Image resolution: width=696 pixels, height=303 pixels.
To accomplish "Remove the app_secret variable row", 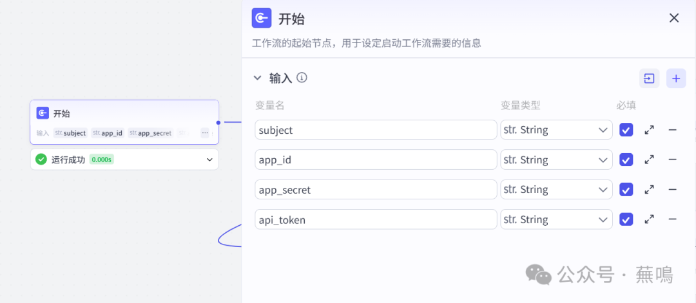I will 672,190.
